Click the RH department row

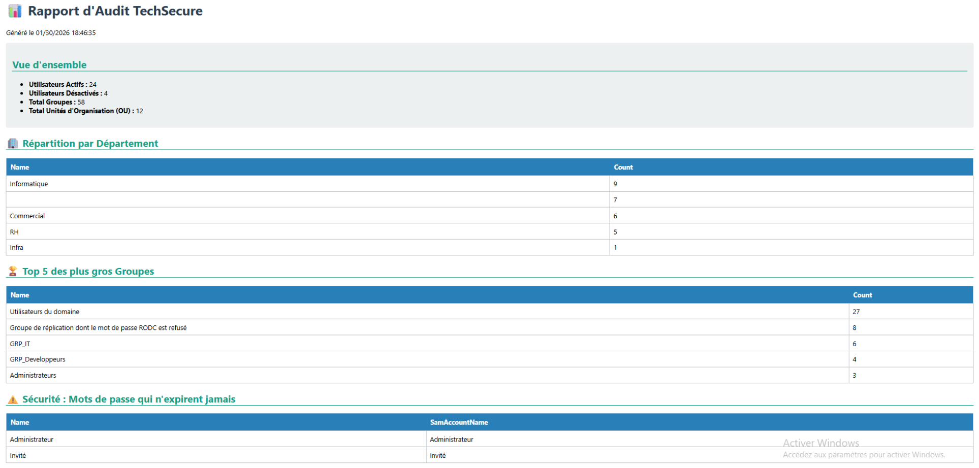click(14, 232)
